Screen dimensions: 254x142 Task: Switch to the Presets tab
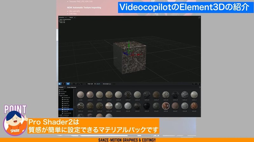click(61, 87)
